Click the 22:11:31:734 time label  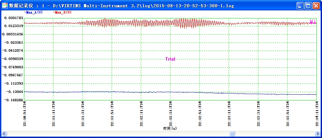click(83, 113)
